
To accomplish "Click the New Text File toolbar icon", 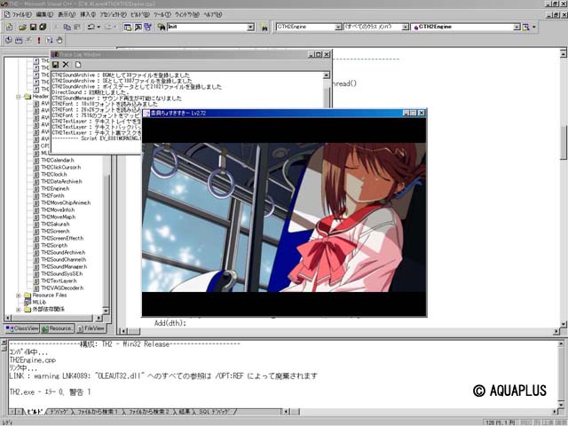I will tap(9, 28).
